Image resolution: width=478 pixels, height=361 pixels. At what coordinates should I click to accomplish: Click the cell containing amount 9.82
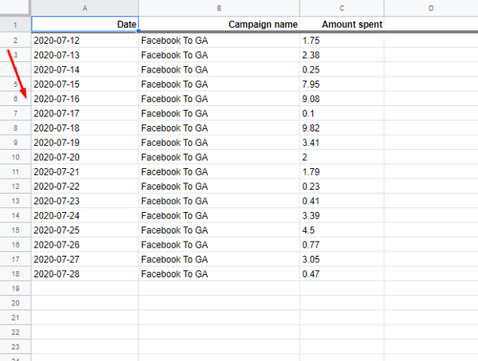pos(342,128)
